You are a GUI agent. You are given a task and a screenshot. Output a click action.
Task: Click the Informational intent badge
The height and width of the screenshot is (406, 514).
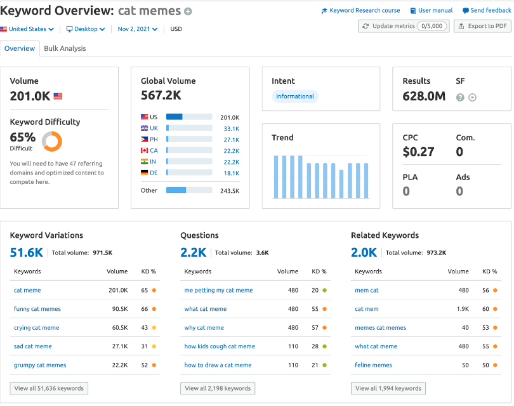coord(295,96)
